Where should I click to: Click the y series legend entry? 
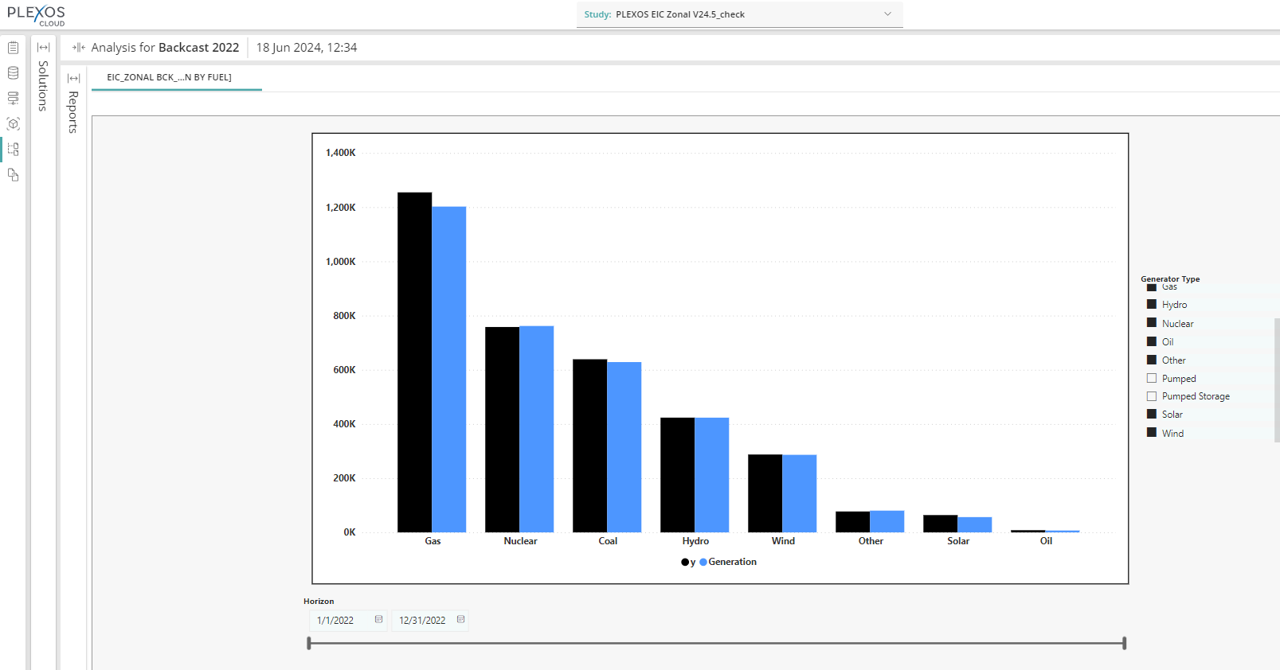688,562
